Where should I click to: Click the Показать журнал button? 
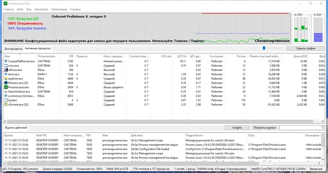264,127
